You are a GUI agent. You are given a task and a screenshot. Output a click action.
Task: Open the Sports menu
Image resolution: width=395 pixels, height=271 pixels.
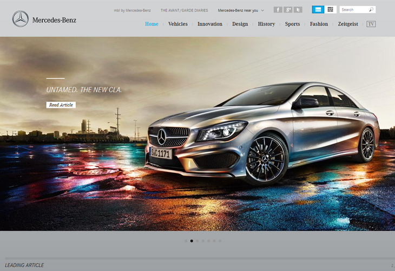coord(293,24)
